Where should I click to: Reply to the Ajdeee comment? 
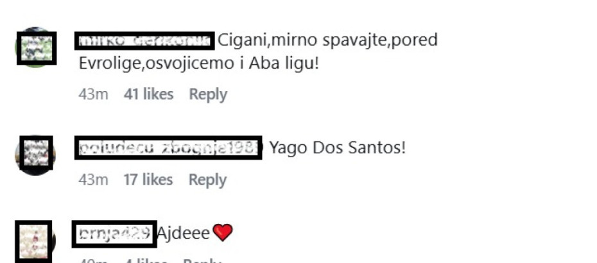click(x=202, y=260)
